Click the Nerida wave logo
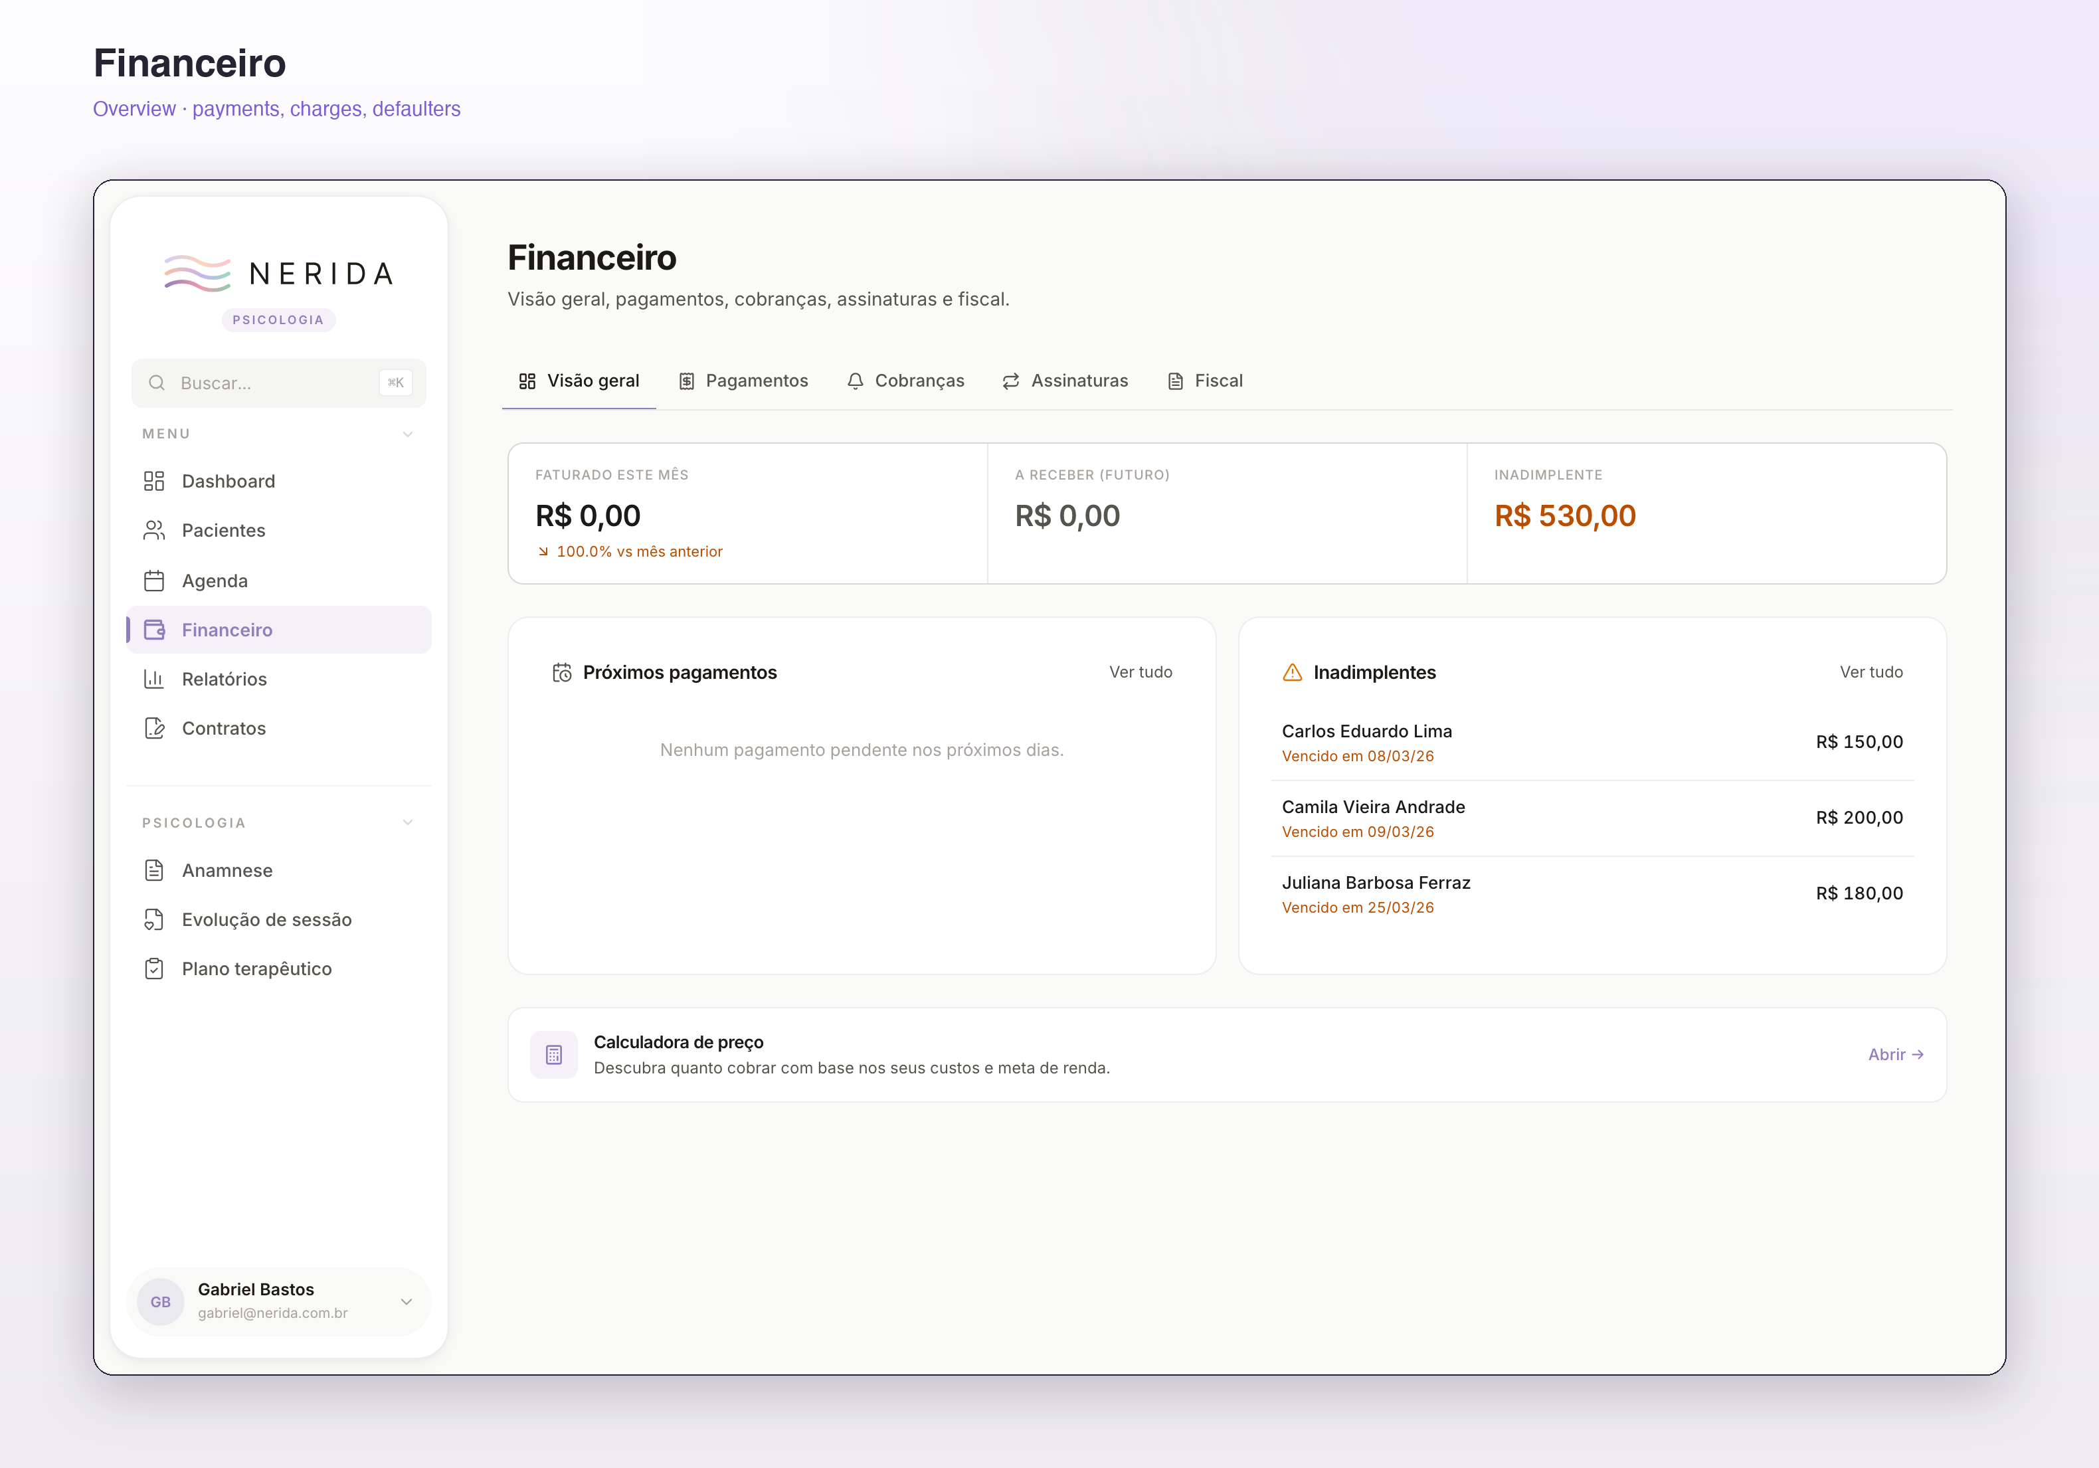2099x1468 pixels. tap(197, 273)
